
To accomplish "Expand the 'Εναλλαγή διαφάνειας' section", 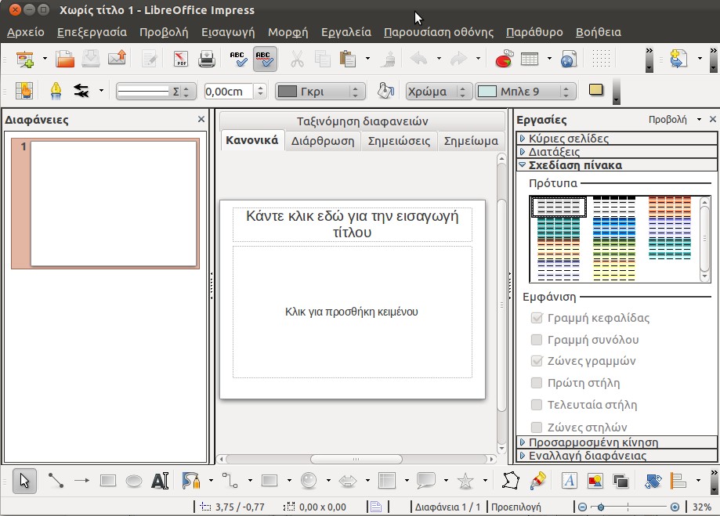I will [x=617, y=456].
